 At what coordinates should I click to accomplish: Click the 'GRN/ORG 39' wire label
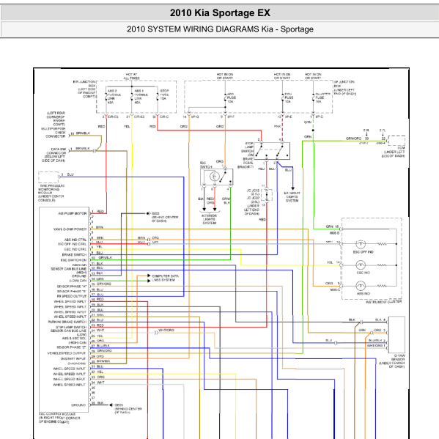pos(358,139)
